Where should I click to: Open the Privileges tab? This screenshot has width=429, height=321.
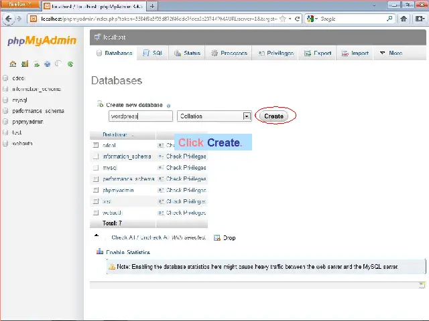pyautogui.click(x=276, y=53)
